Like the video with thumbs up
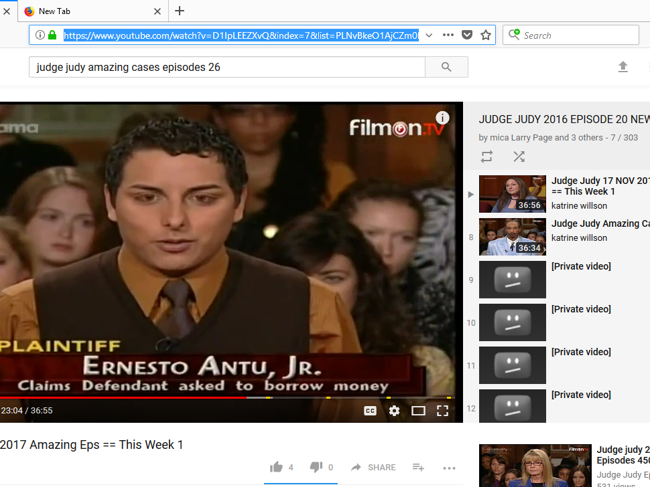The width and height of the screenshot is (650, 487). [x=276, y=467]
